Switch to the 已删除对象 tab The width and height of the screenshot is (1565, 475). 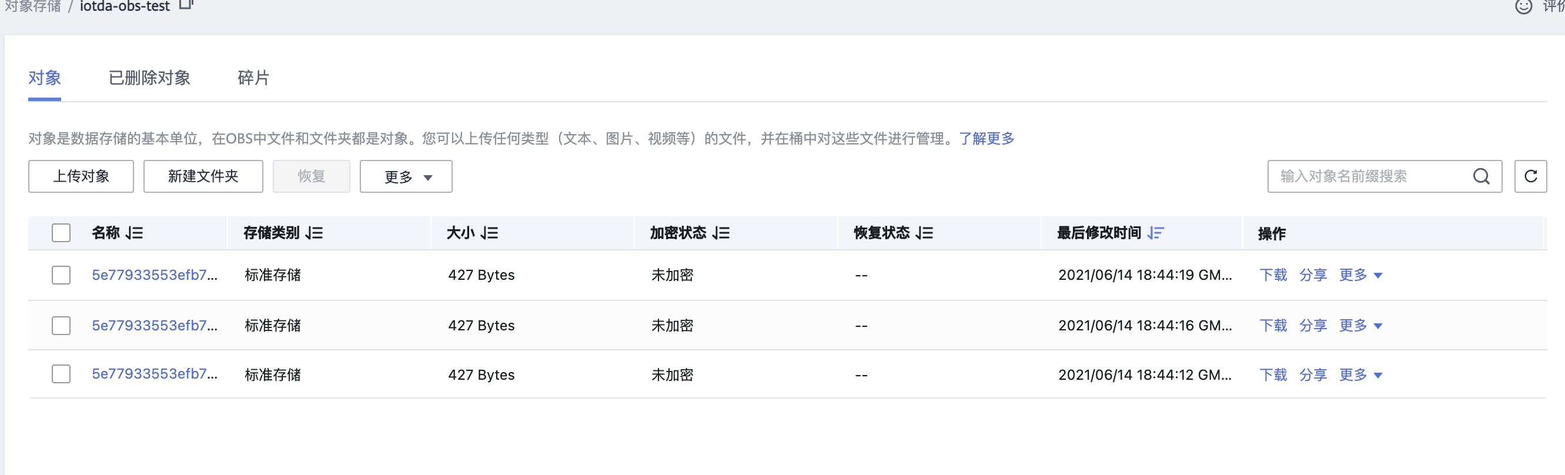pyautogui.click(x=149, y=78)
